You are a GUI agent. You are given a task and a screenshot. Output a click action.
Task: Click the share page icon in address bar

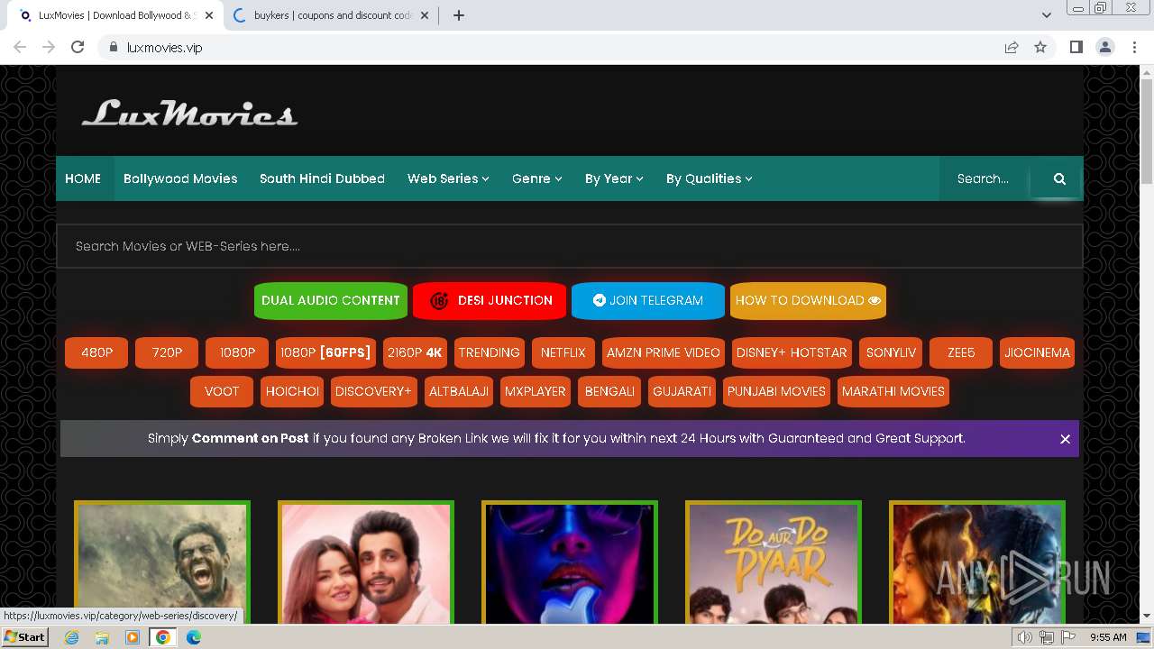pos(1012,47)
